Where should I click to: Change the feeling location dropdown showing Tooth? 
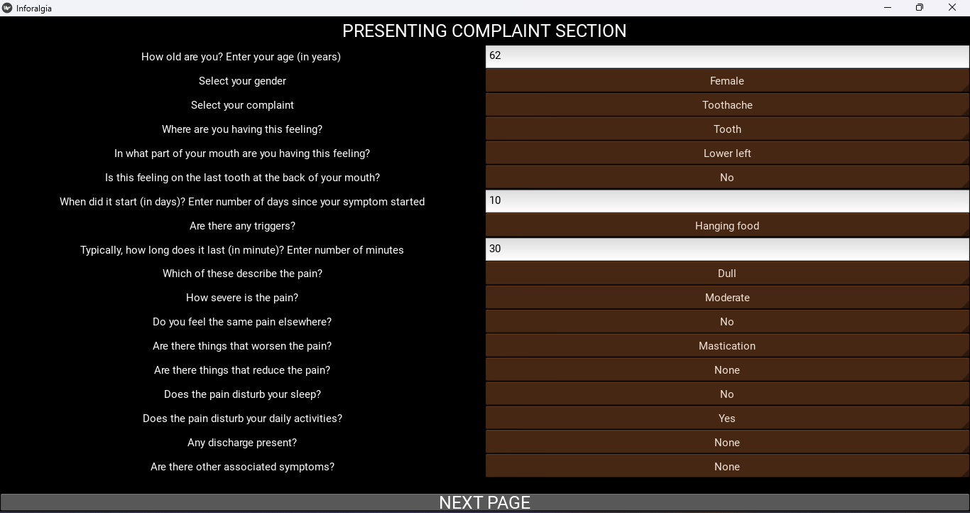click(x=726, y=129)
